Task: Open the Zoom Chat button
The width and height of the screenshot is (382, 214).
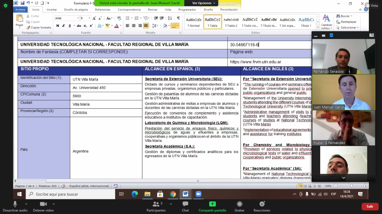Action: coord(185,207)
